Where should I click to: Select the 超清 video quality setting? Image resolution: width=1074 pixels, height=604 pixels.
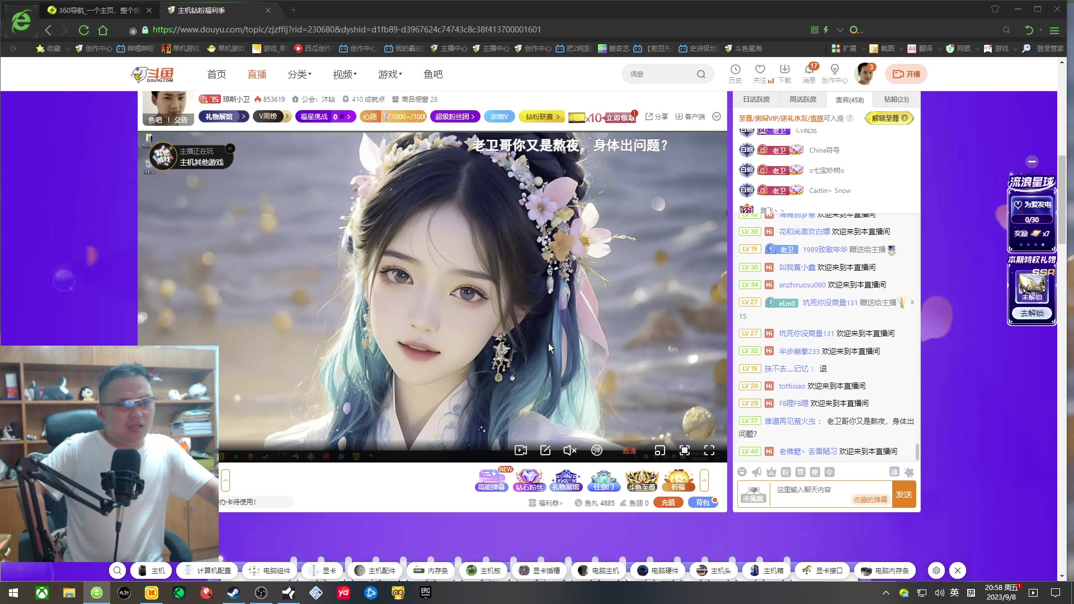(x=629, y=451)
